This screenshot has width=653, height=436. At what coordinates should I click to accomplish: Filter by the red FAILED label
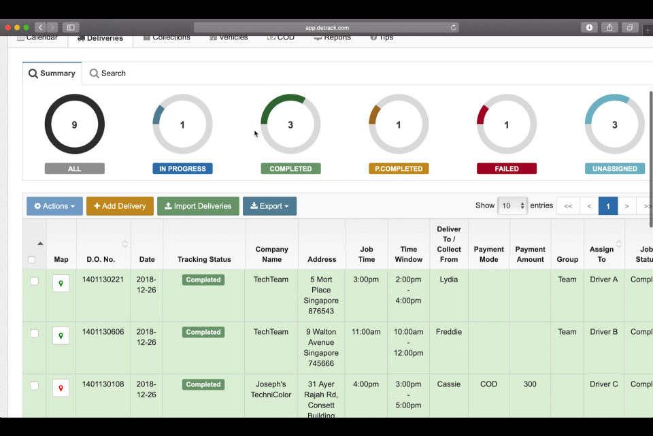pos(506,169)
